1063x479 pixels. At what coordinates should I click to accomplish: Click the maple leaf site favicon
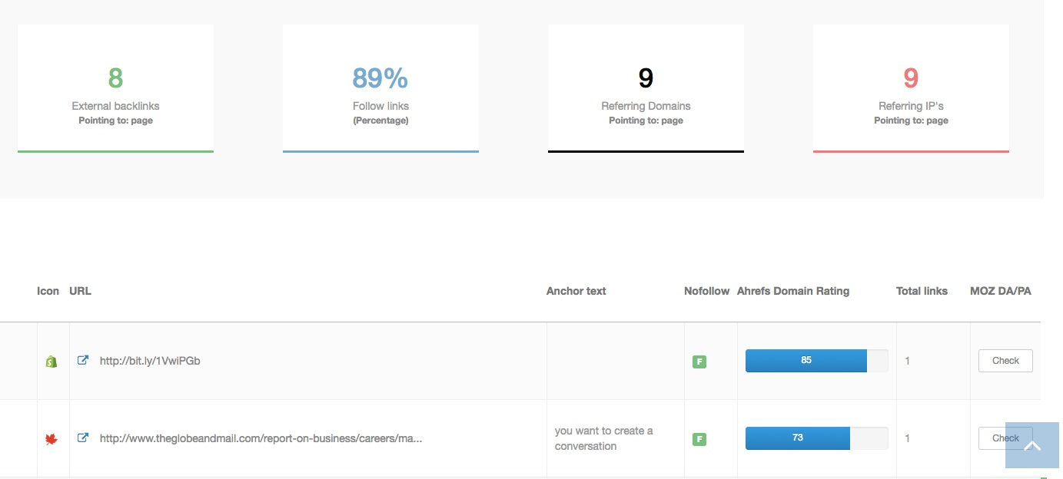tap(51, 438)
